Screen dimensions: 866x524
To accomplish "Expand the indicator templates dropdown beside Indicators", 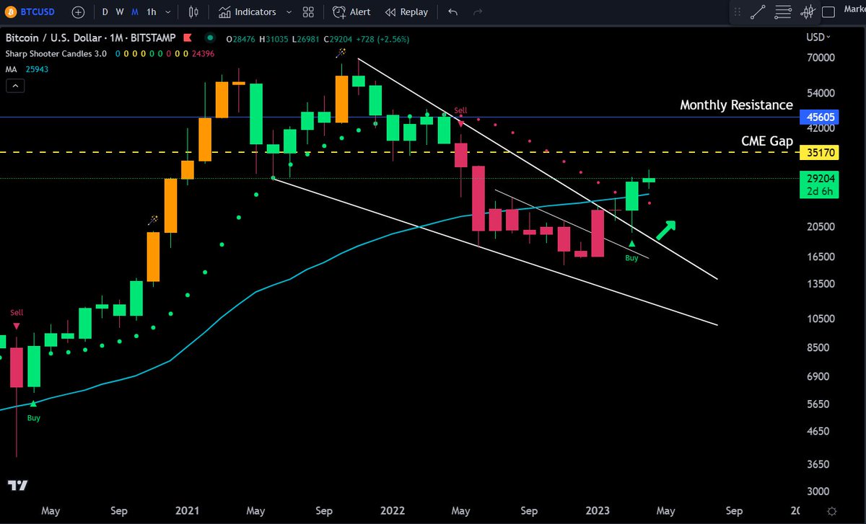I will pyautogui.click(x=289, y=12).
